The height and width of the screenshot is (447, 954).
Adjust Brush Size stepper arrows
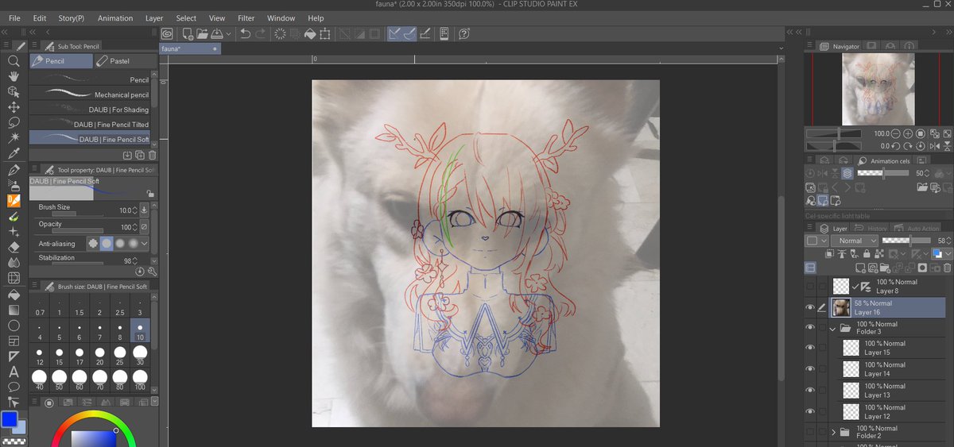(134, 210)
